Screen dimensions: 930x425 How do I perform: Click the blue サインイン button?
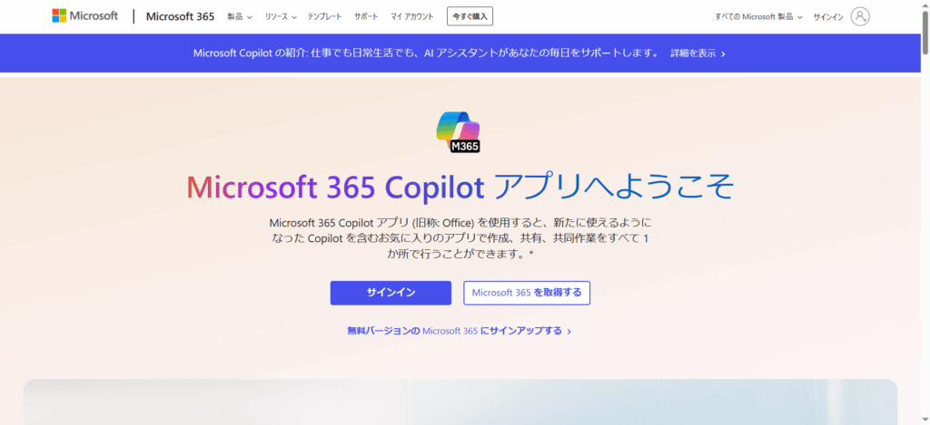coord(391,293)
